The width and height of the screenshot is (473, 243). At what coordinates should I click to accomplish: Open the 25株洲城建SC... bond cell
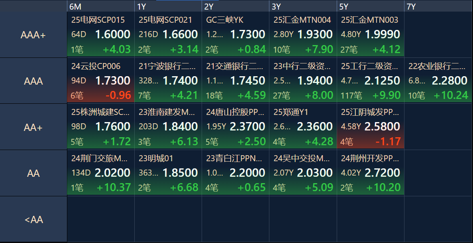[x=101, y=126]
